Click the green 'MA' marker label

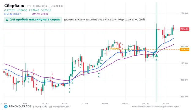coord(74,71)
